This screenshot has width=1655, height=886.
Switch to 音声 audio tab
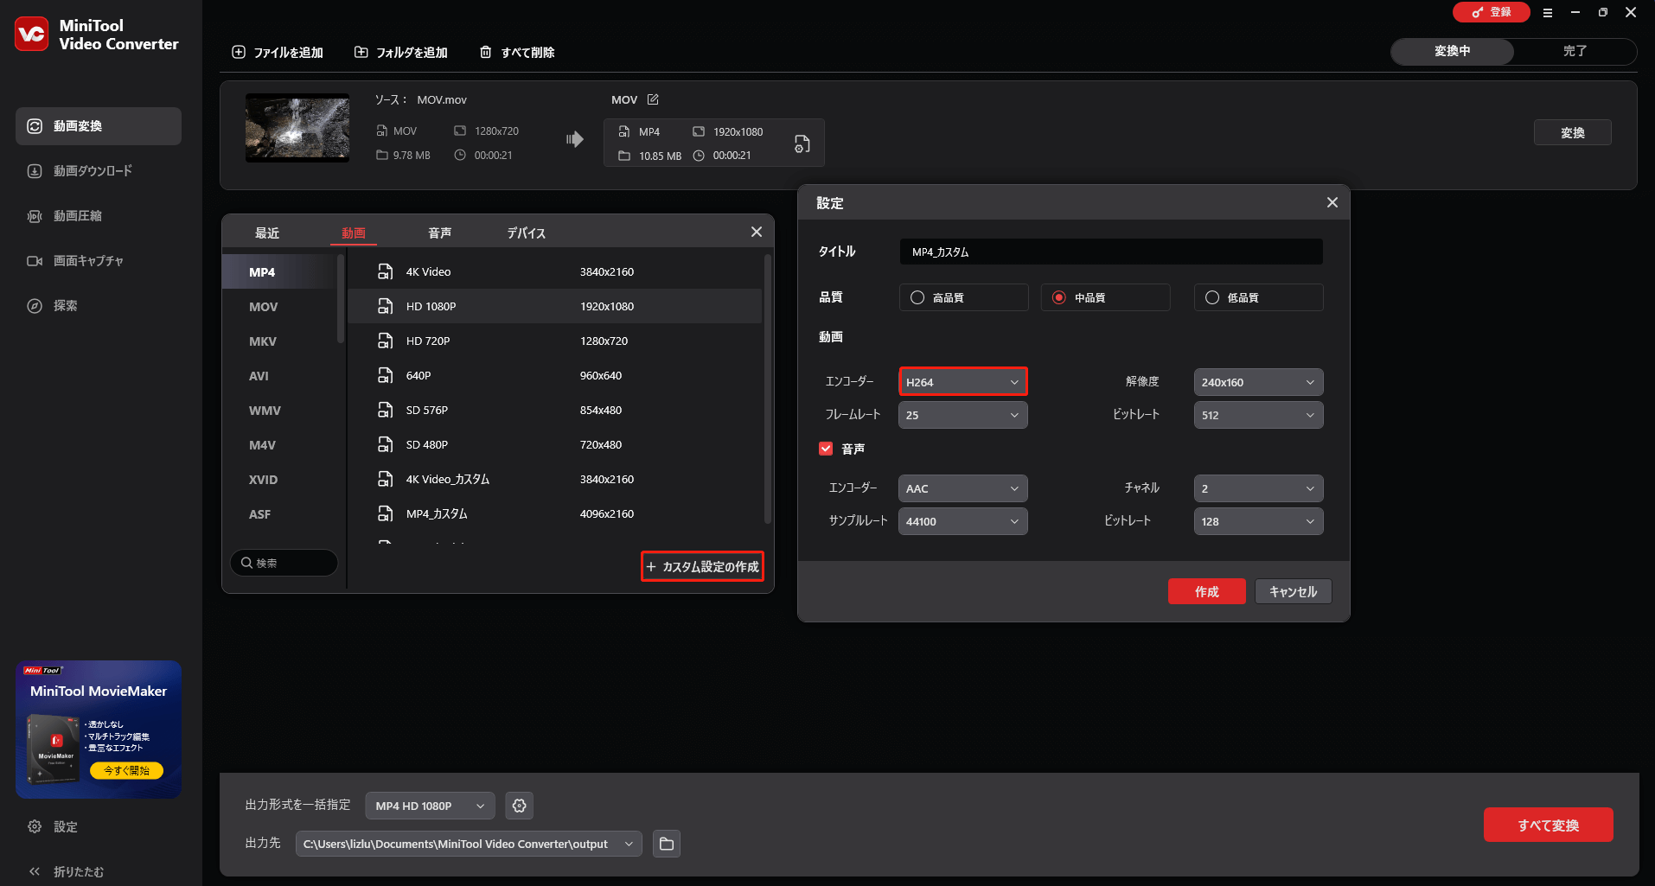point(440,233)
